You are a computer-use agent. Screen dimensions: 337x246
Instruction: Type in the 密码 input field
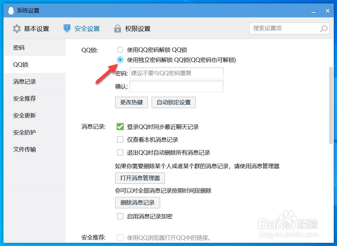176,73
